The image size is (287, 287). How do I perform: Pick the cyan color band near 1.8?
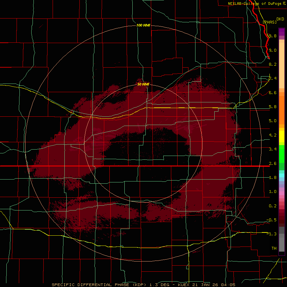282,175
